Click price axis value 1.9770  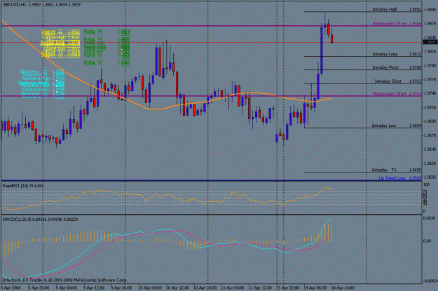[430, 80]
